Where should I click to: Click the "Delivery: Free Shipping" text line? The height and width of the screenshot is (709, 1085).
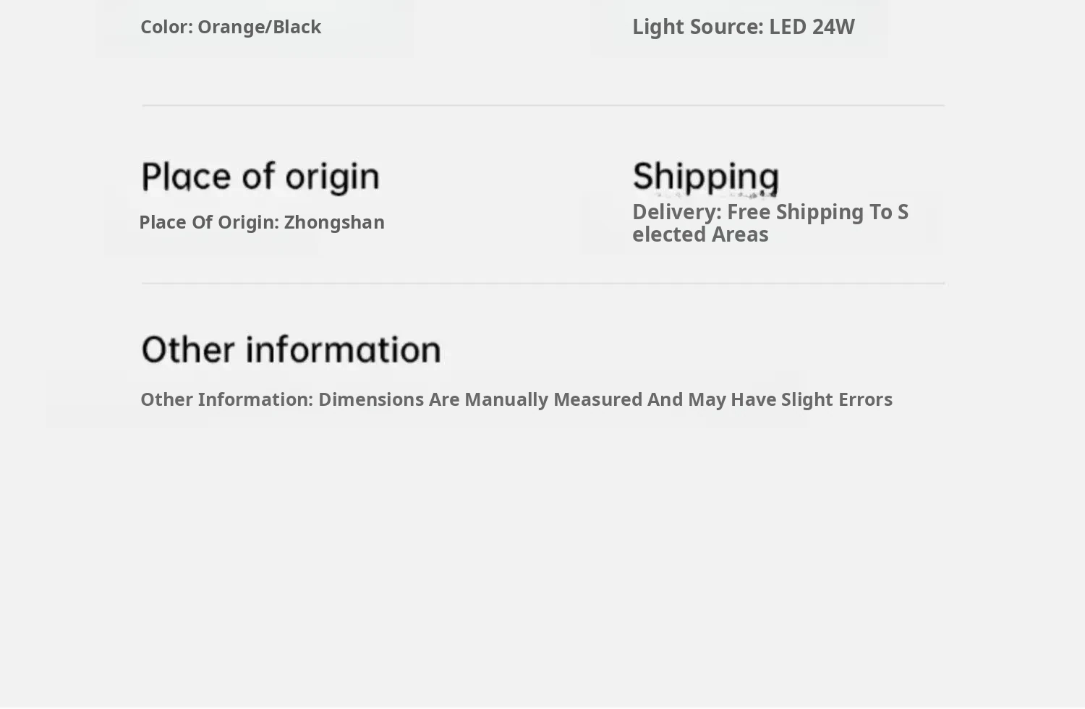[770, 212]
